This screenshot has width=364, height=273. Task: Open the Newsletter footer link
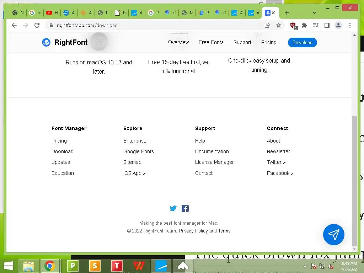point(278,151)
